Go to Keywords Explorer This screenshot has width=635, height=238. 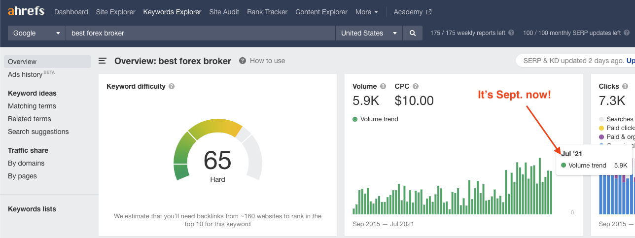tap(172, 12)
